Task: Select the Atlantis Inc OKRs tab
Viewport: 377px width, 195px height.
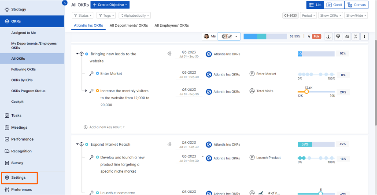Action: (88, 25)
